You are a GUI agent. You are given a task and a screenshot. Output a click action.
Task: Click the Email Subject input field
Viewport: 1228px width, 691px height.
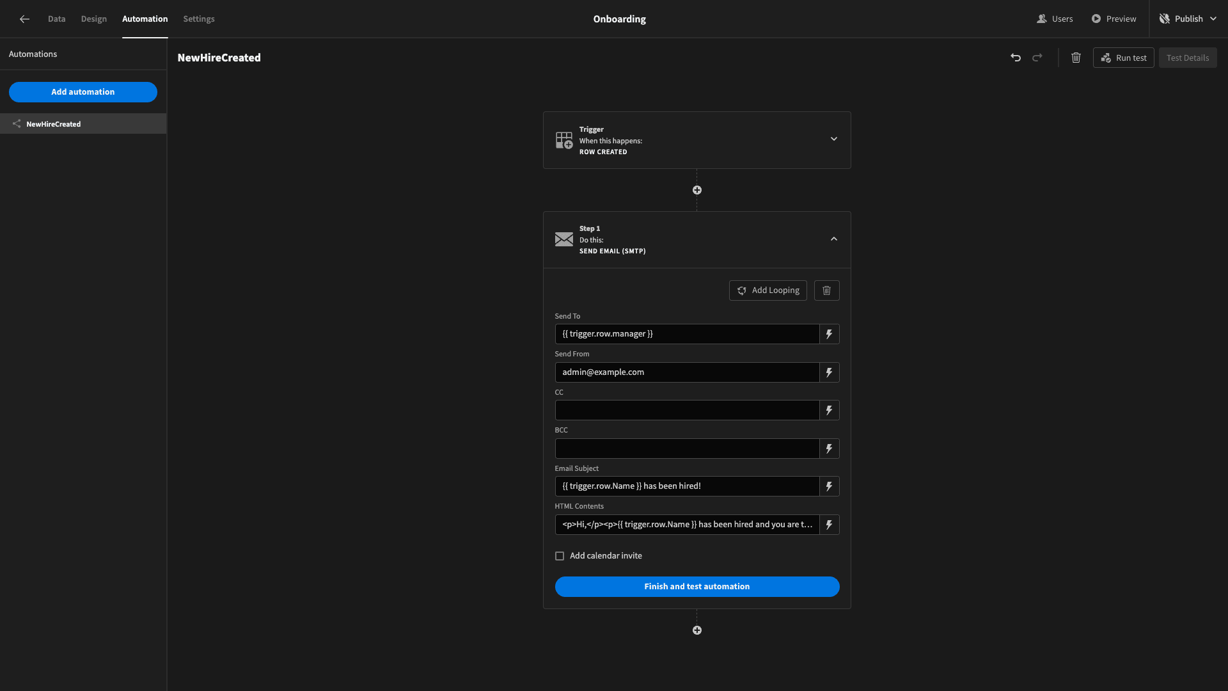(x=687, y=486)
